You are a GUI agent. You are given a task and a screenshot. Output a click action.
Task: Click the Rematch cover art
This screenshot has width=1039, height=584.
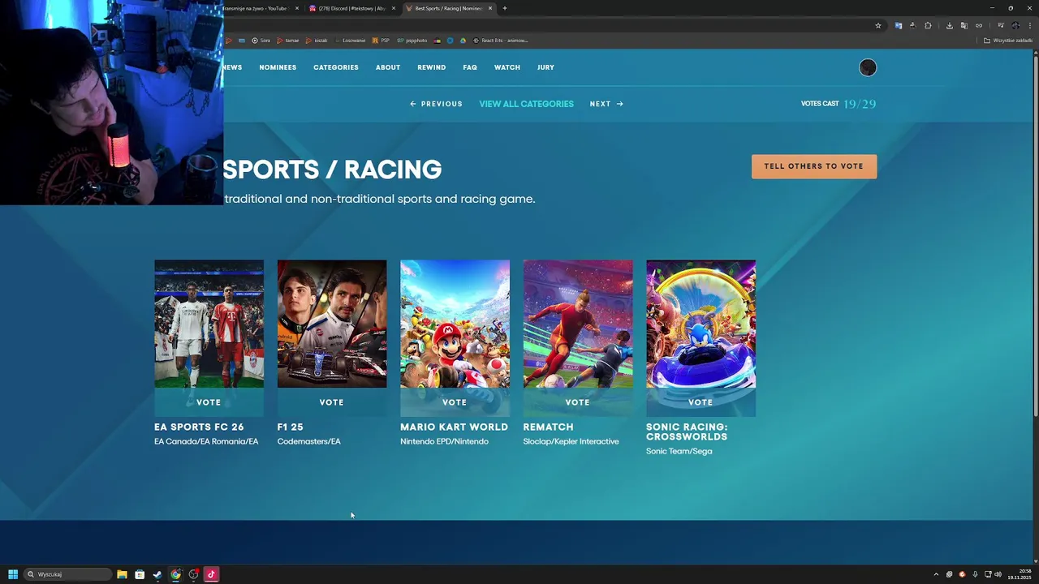(x=578, y=324)
